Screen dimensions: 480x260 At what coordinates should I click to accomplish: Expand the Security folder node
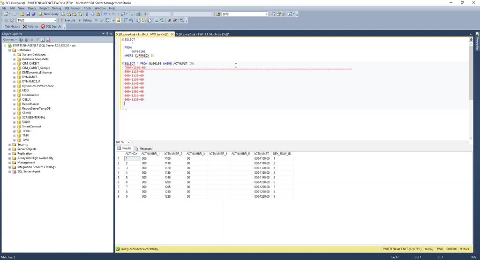[x=9, y=145]
